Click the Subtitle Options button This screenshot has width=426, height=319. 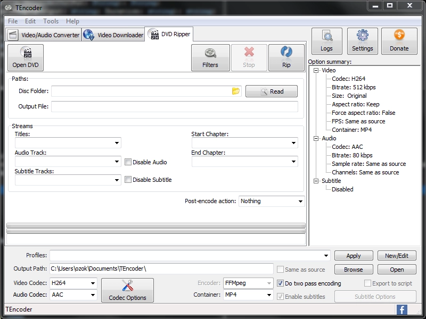point(375,297)
